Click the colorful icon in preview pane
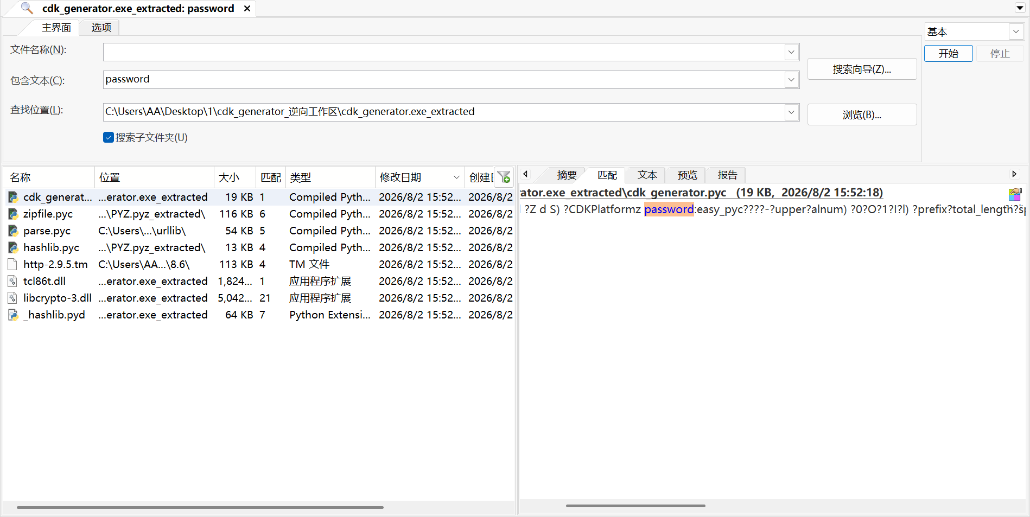The width and height of the screenshot is (1030, 517). [1015, 195]
